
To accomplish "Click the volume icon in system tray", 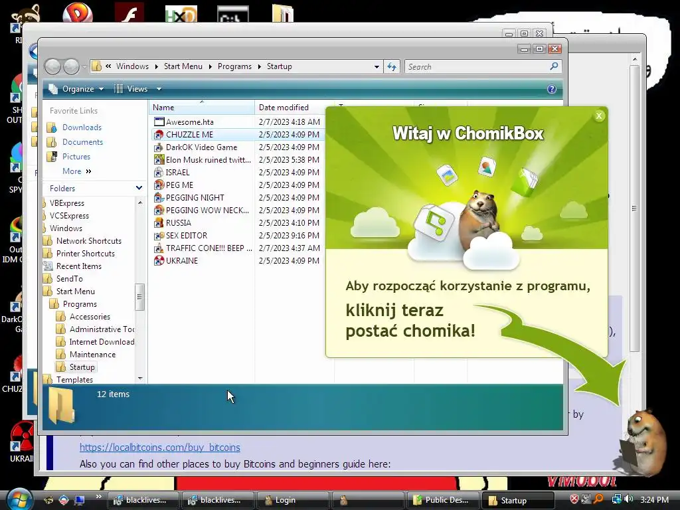I will pyautogui.click(x=628, y=499).
